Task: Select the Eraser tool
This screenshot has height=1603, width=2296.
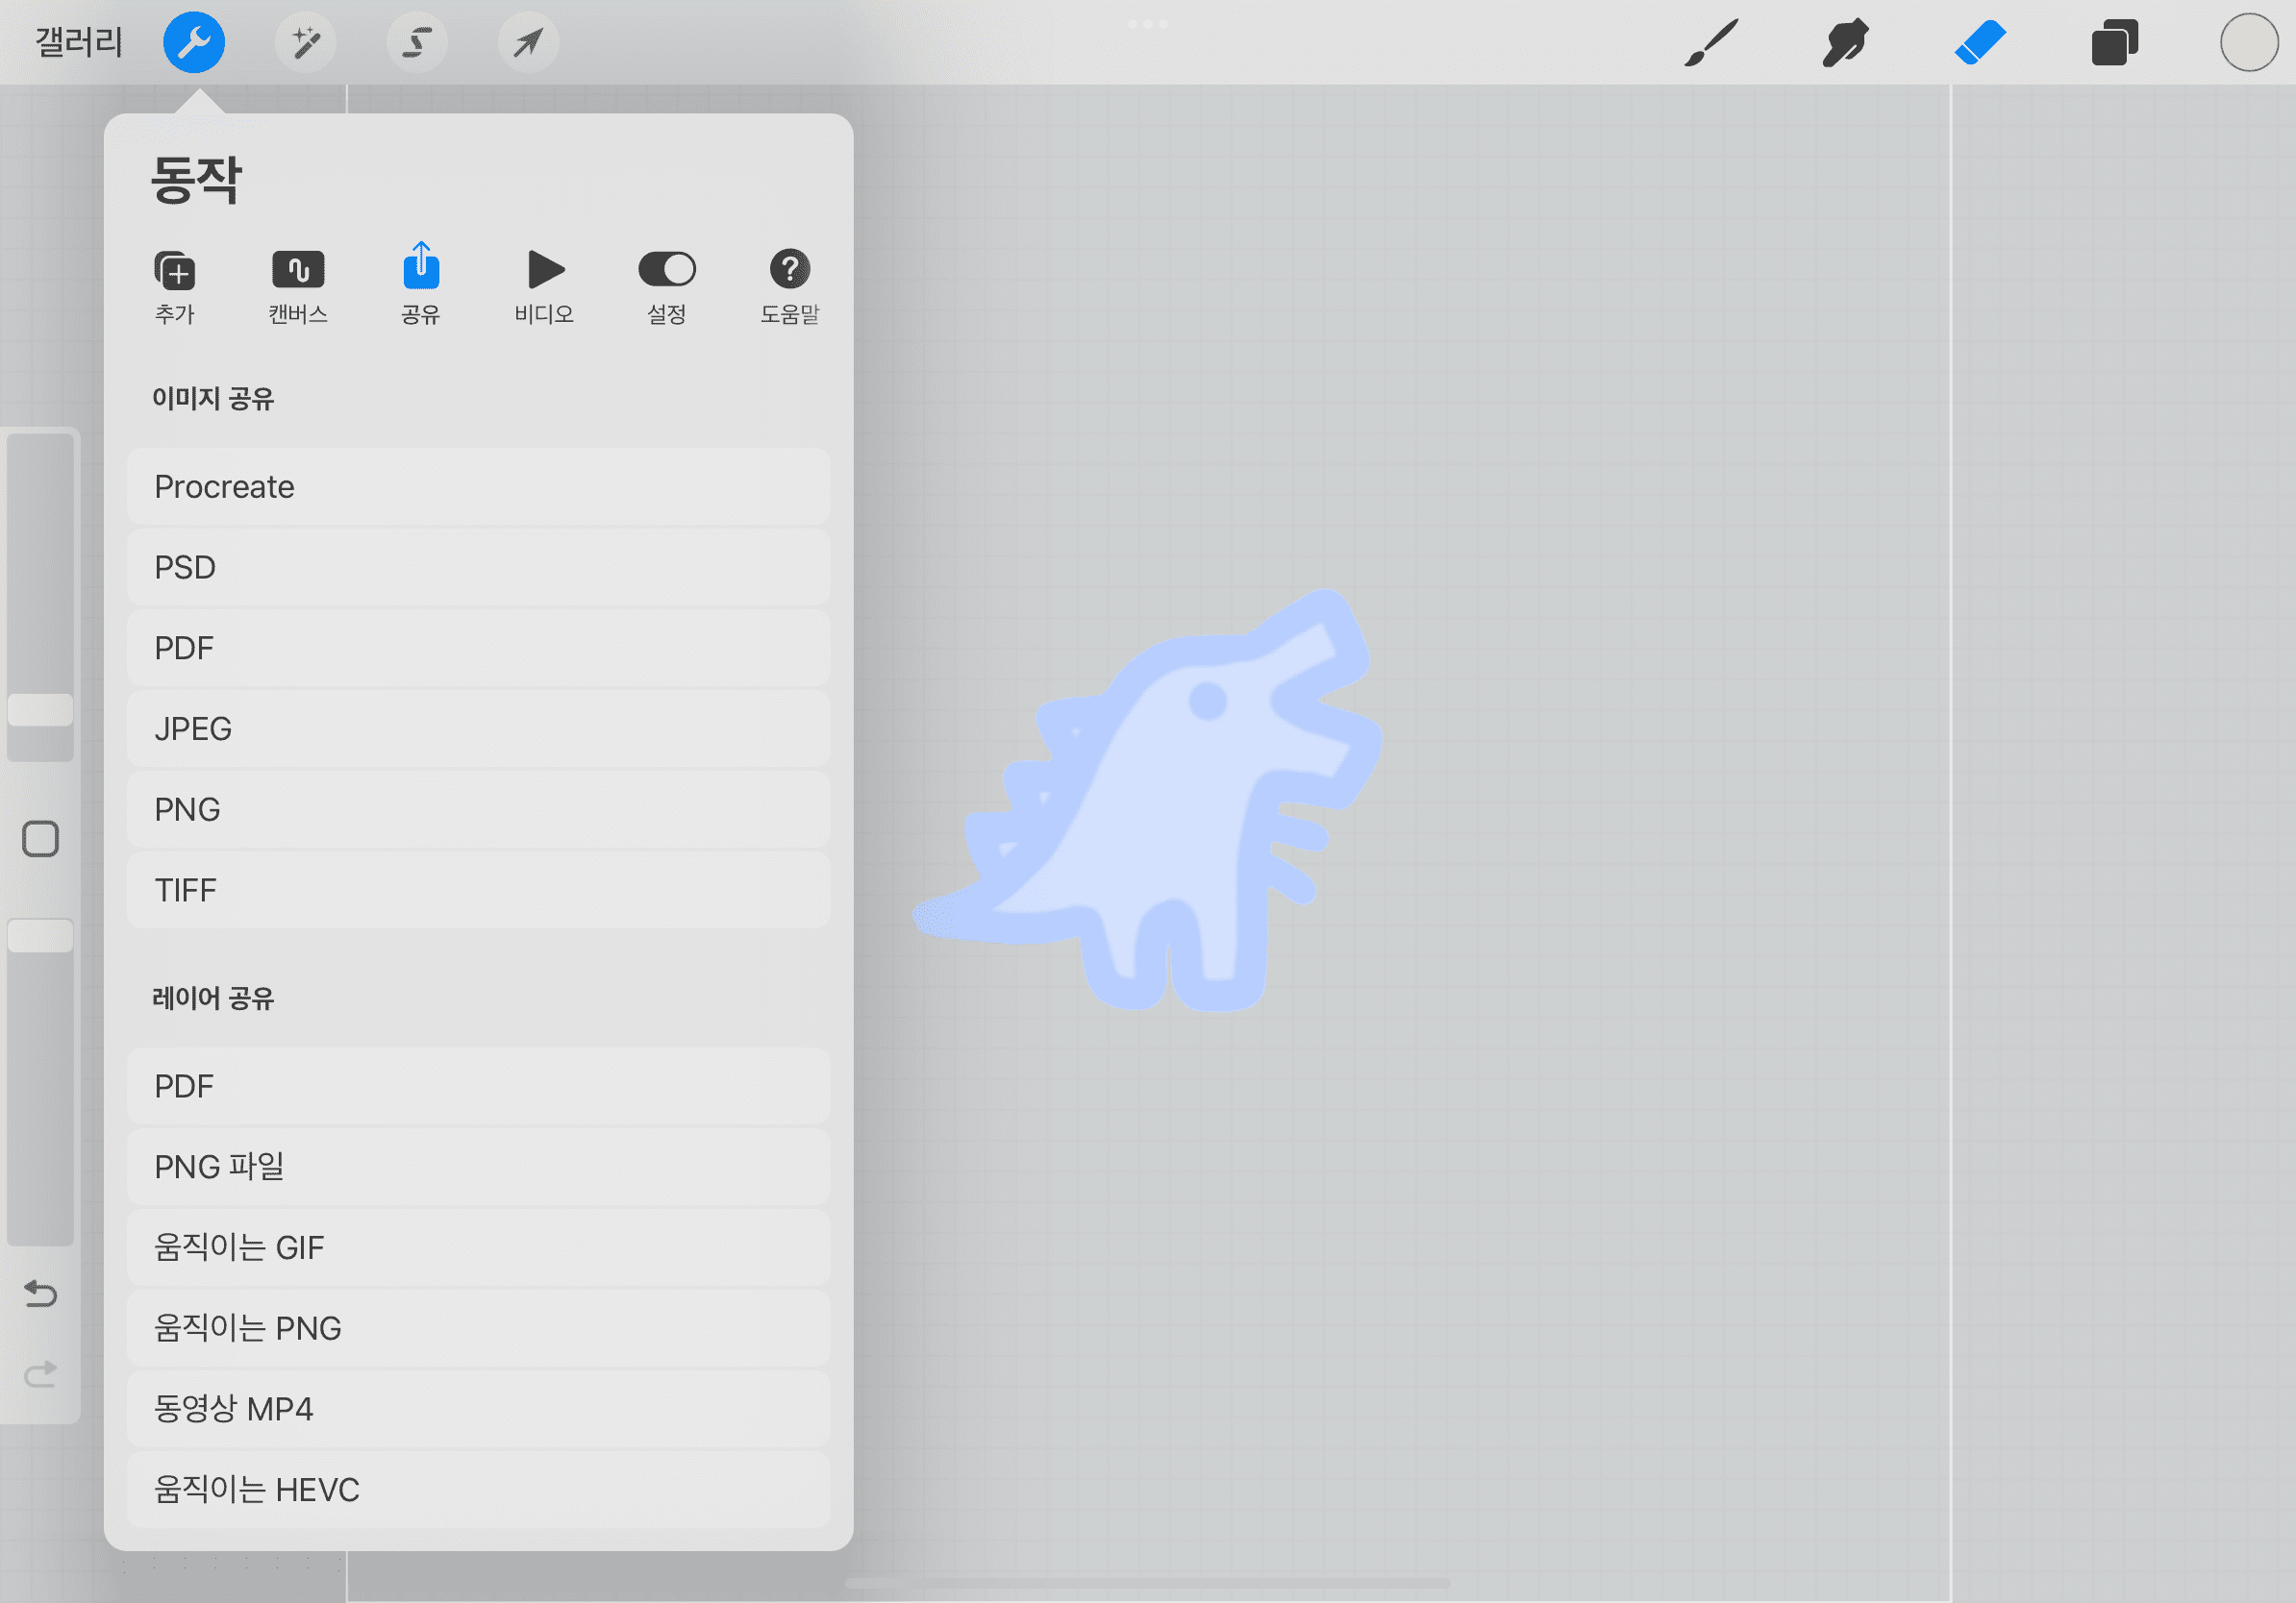Action: 1980,43
